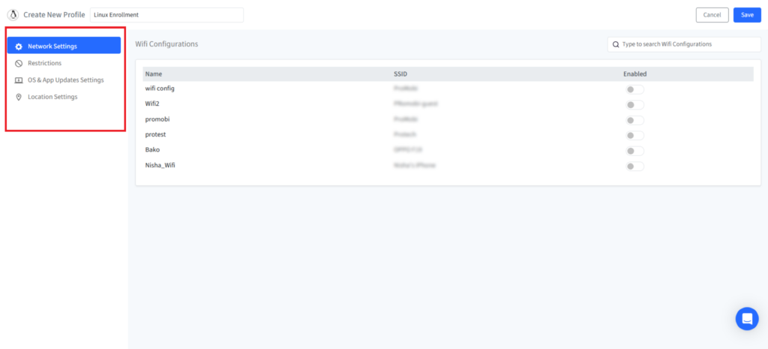Click the magnifier icon in Wifi search
Viewport: 768px width, 349px height.
[x=616, y=44]
